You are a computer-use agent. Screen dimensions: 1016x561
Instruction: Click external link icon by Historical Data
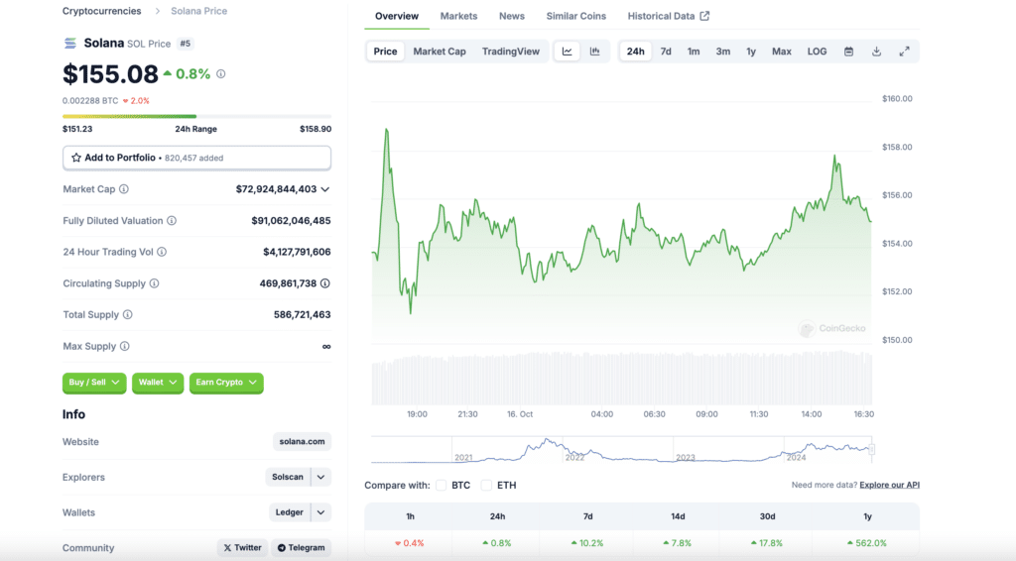[705, 16]
